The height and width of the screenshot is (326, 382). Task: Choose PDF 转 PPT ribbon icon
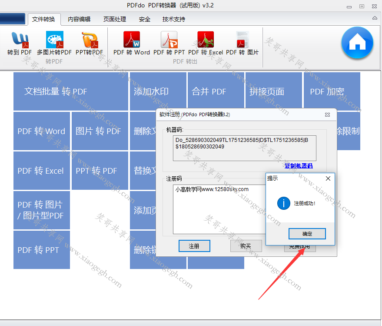click(x=169, y=44)
